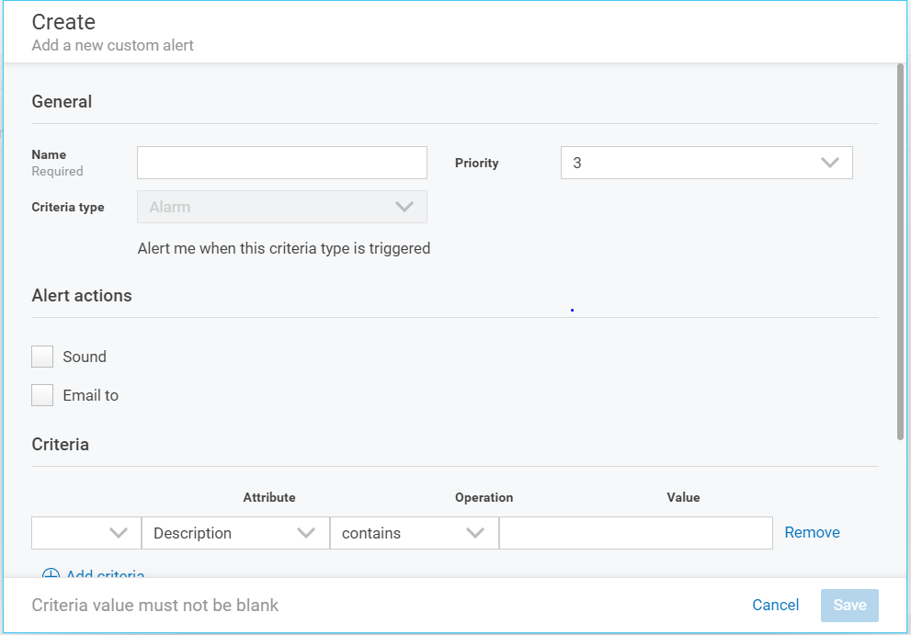Open the contains operation dropdown
Viewport: 911px width, 635px height.
coord(415,533)
